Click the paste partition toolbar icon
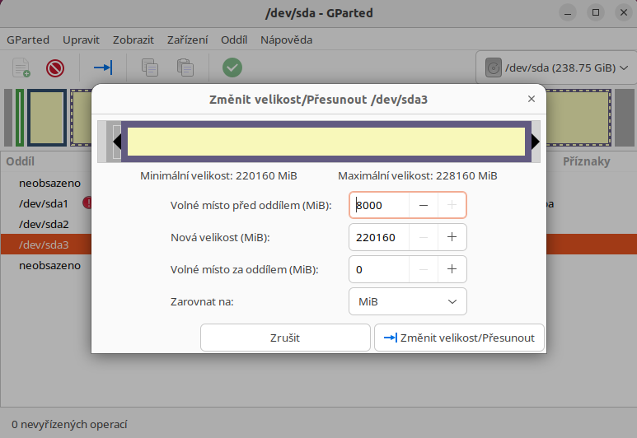Screen dimensions: 637x438 point(185,68)
